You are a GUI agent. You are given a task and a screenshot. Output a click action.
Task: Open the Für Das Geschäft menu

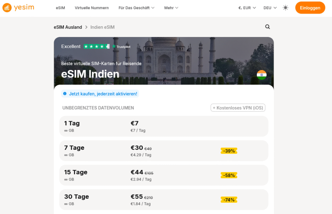point(136,7)
